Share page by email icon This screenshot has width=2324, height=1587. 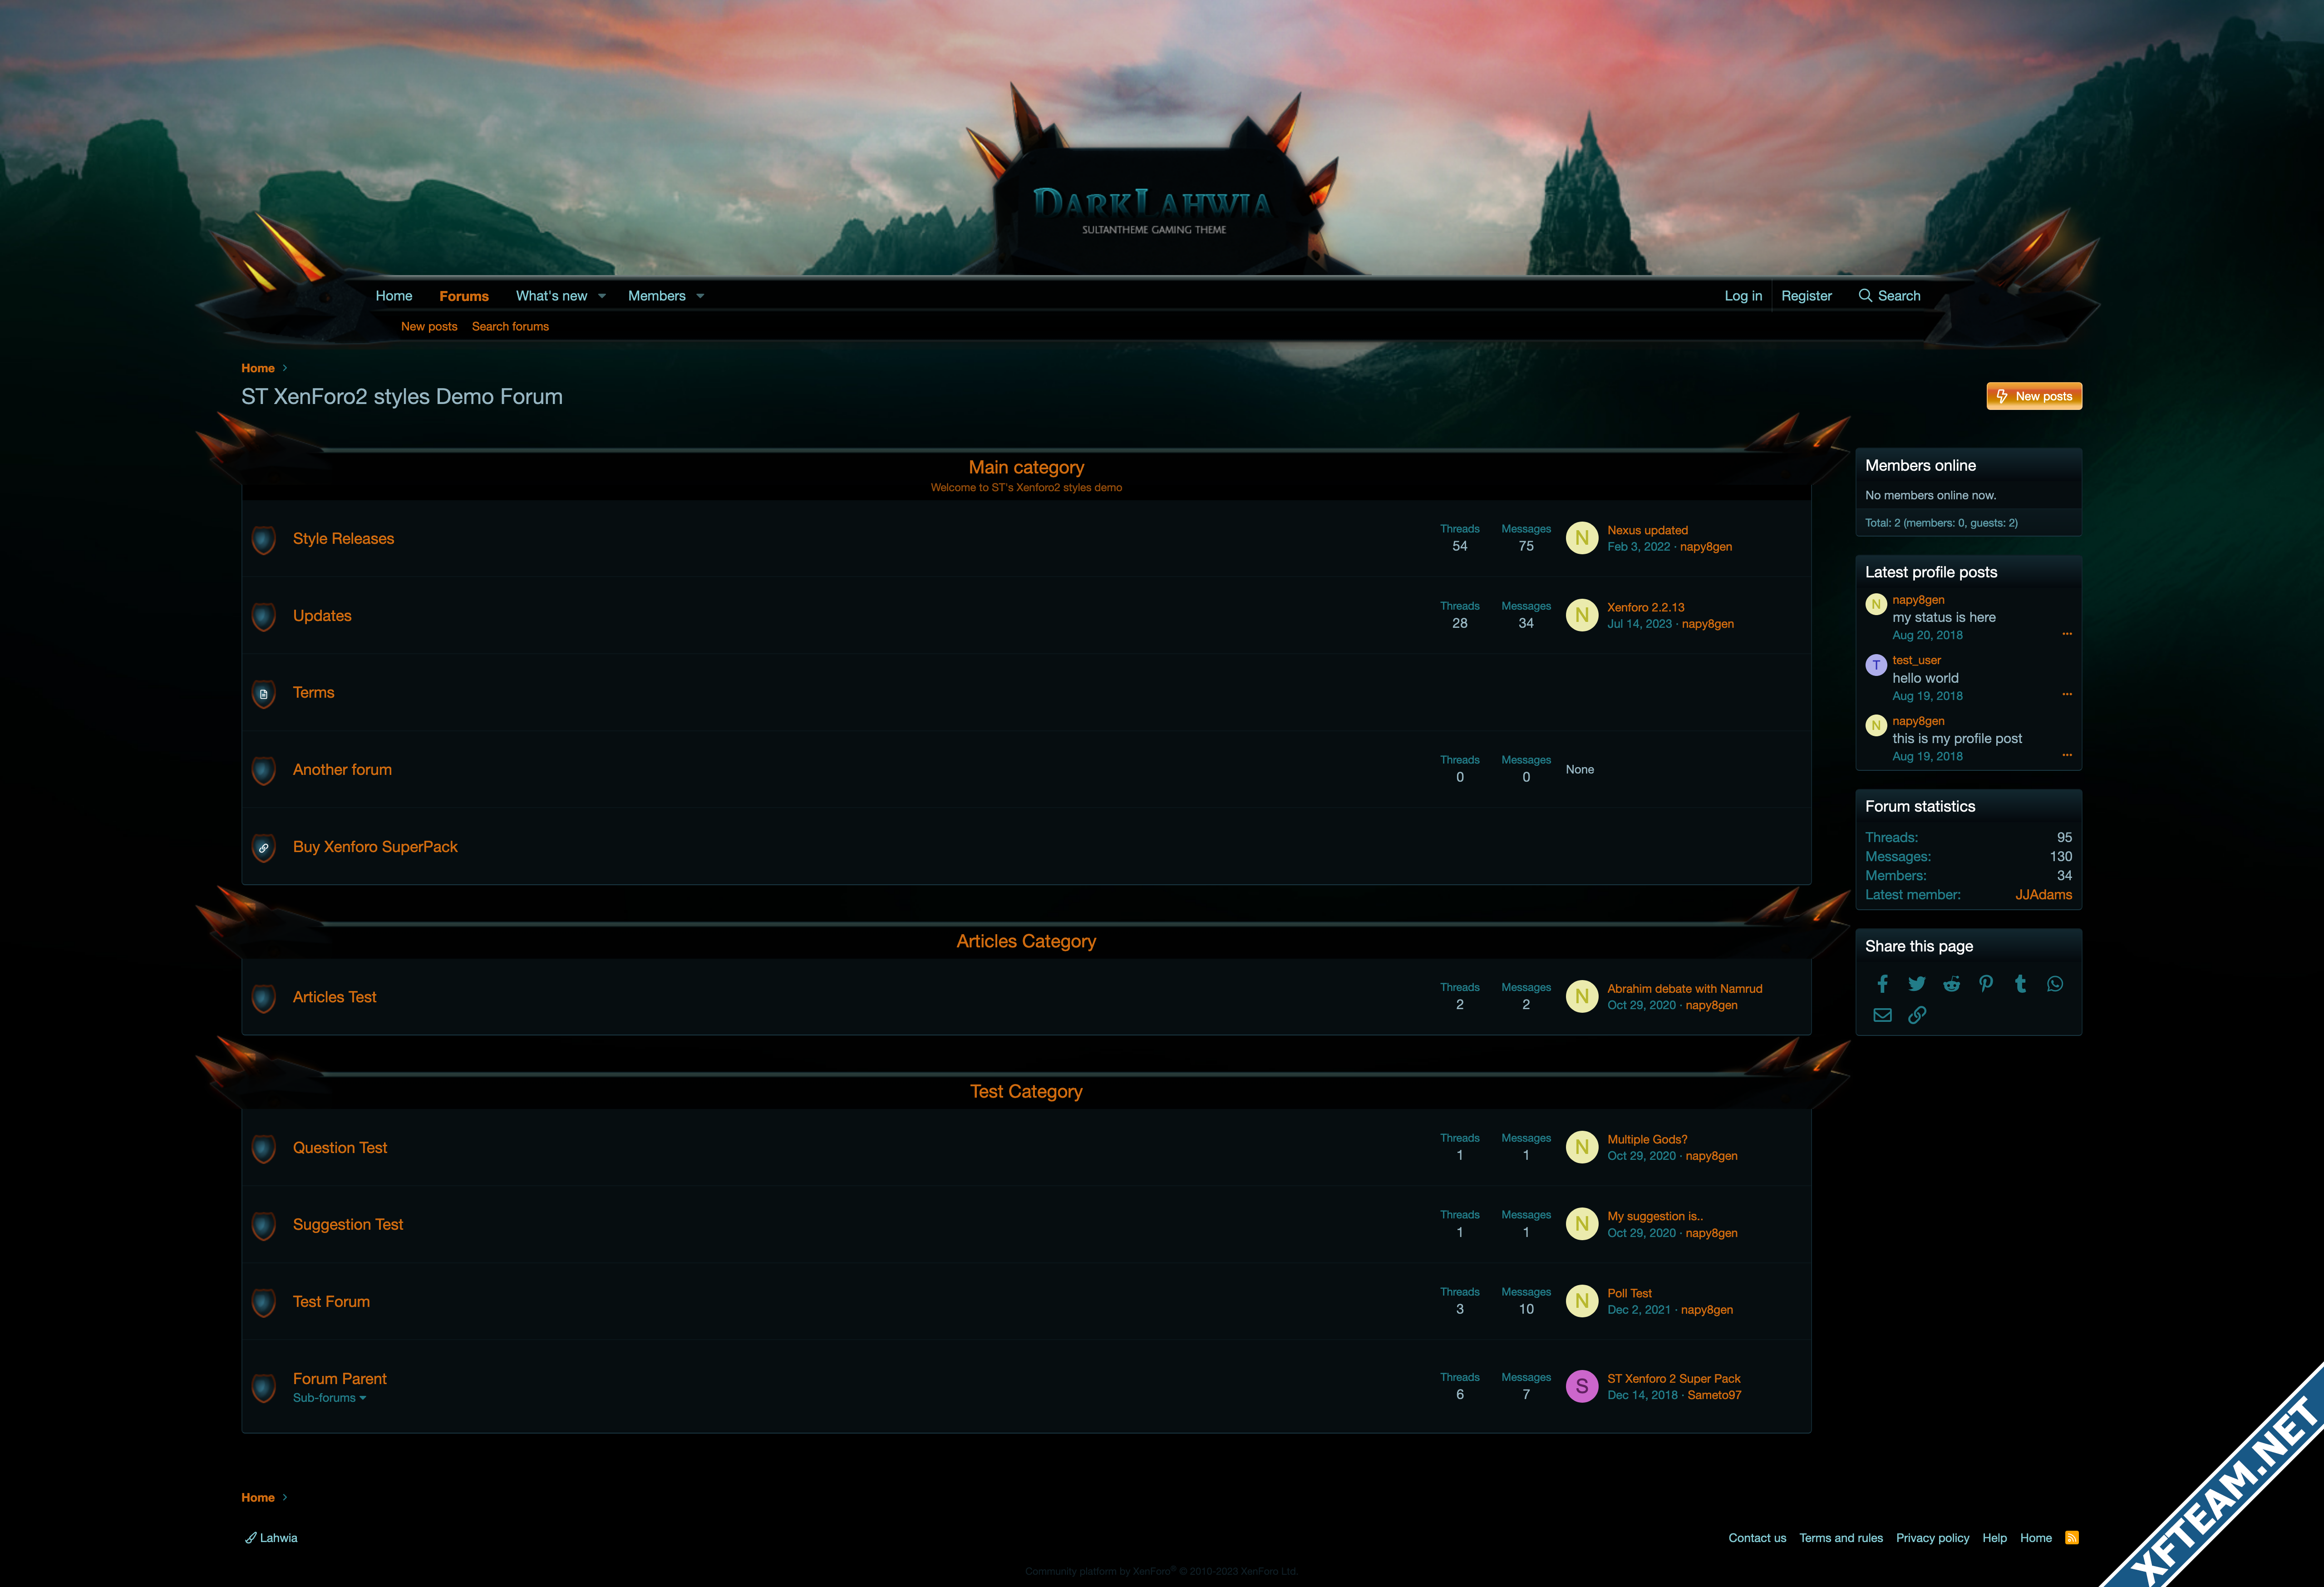pos(1882,1015)
